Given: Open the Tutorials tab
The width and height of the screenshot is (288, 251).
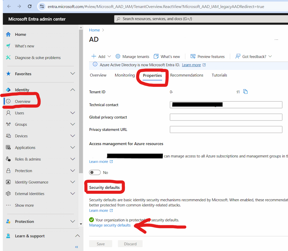Looking at the screenshot, I should 219,75.
